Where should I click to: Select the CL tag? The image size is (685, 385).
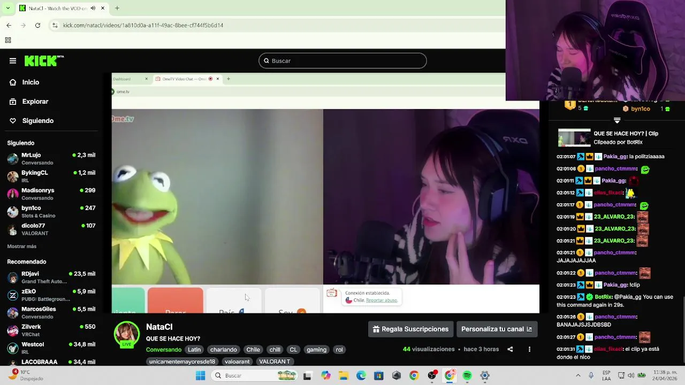pos(293,350)
